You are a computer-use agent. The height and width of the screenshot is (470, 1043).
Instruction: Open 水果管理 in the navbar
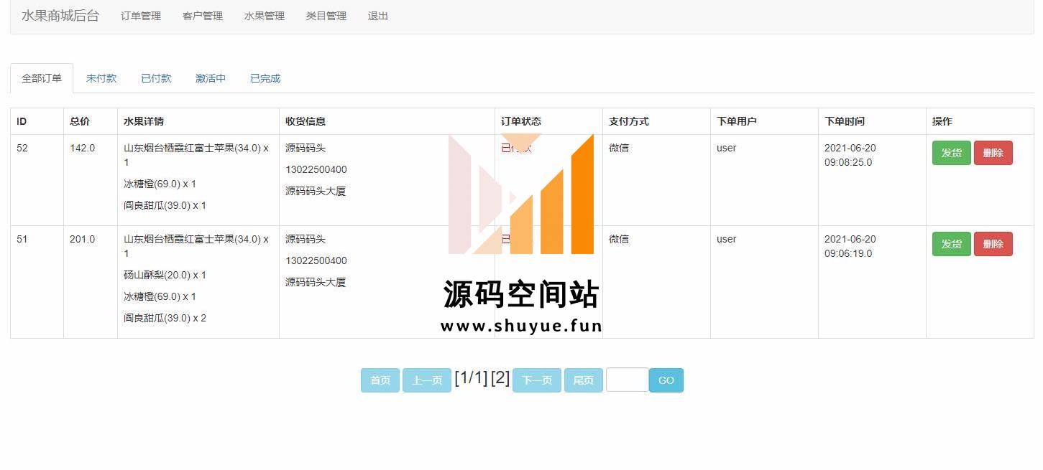click(265, 16)
